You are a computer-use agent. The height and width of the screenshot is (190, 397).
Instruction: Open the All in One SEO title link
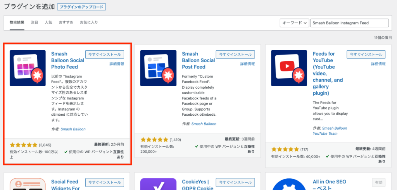(x=330, y=185)
